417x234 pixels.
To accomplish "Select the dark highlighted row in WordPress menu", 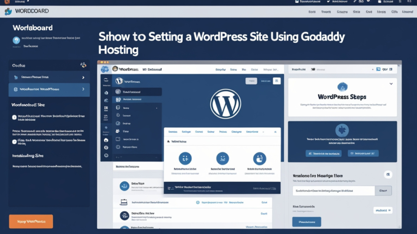I will coord(137,92).
